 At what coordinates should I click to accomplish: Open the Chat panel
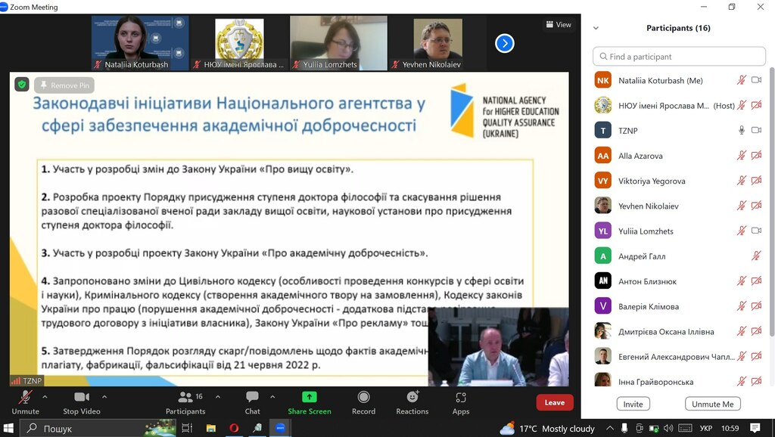coord(252,398)
